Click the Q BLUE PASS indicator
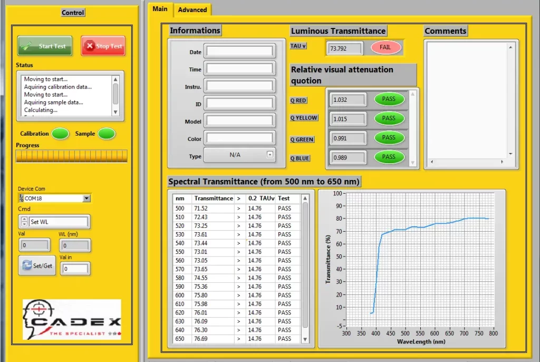The image size is (540, 362). (389, 157)
